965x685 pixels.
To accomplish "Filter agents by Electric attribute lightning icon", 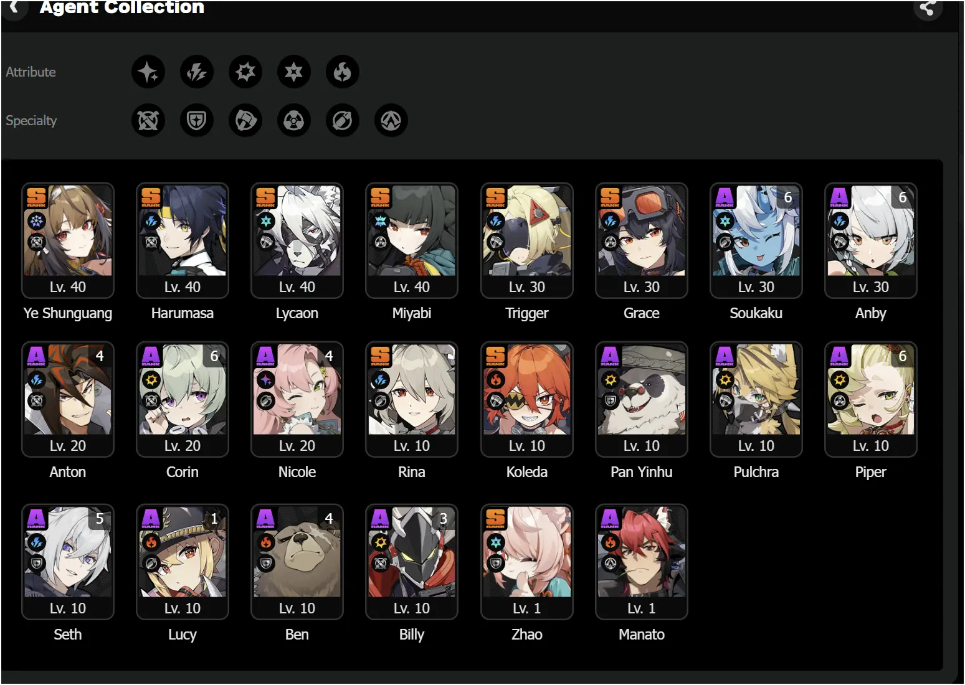I will click(x=197, y=72).
